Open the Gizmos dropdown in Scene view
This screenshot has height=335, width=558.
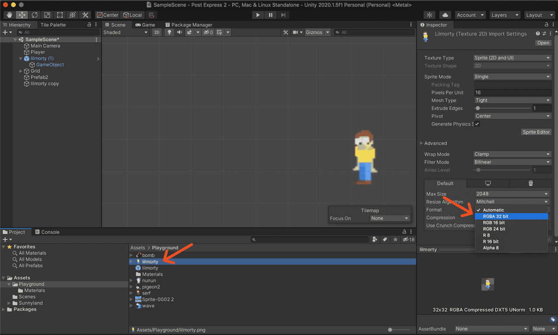pyautogui.click(x=317, y=32)
